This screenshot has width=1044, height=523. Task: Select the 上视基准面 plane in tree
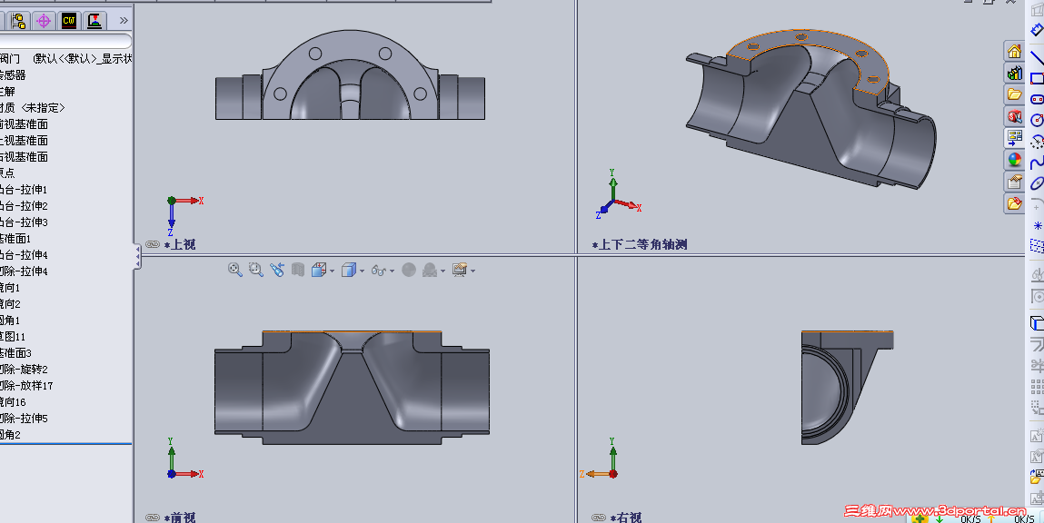24,141
